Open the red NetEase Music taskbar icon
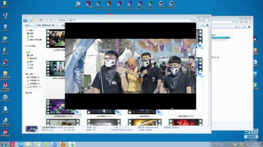 coord(12,144)
